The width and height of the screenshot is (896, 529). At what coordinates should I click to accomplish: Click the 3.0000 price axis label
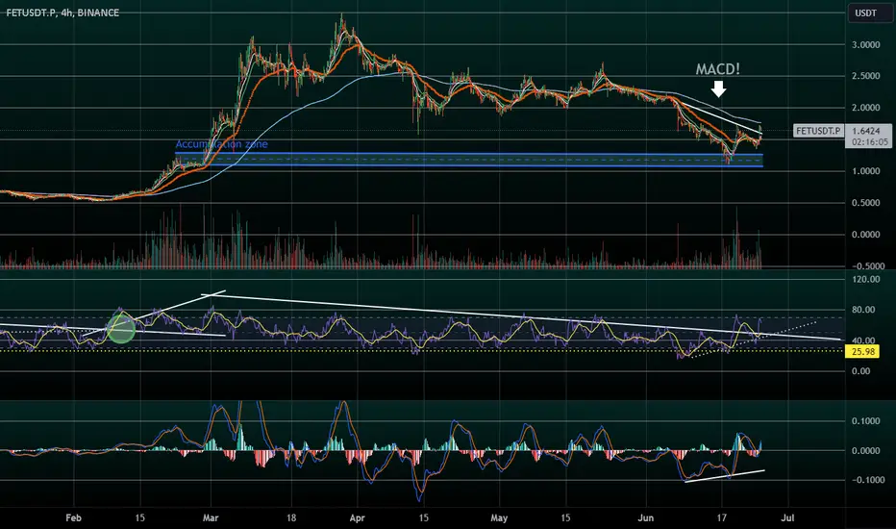tap(865, 44)
